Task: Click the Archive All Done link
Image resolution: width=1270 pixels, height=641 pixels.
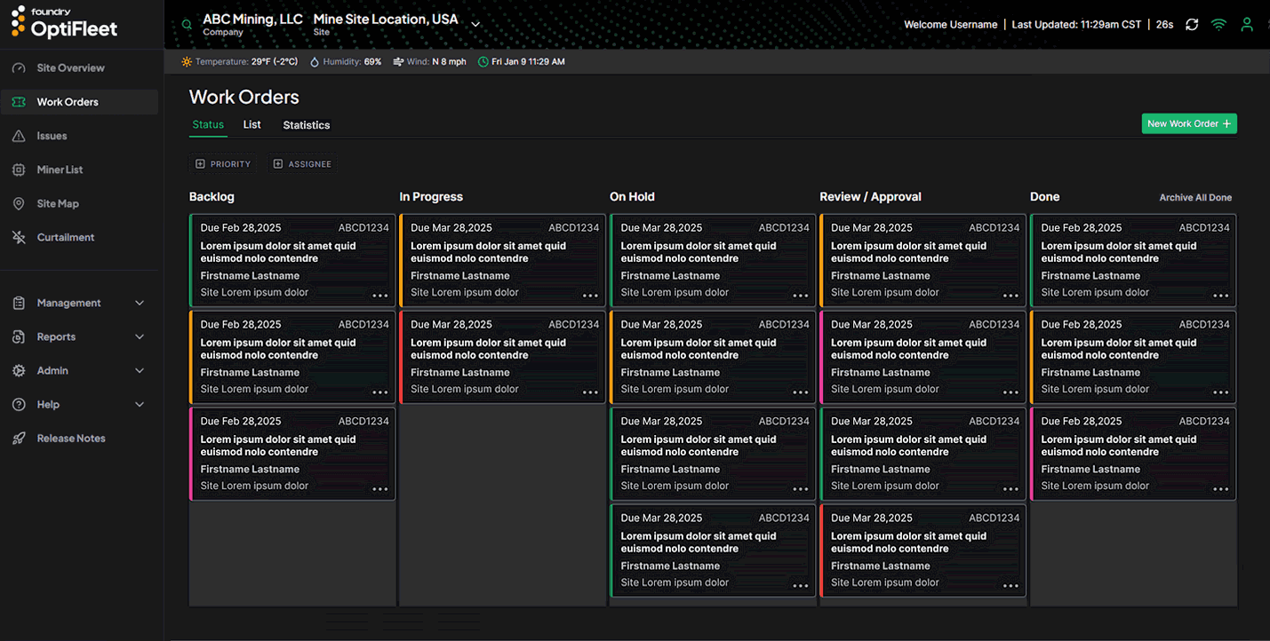Action: (x=1195, y=197)
